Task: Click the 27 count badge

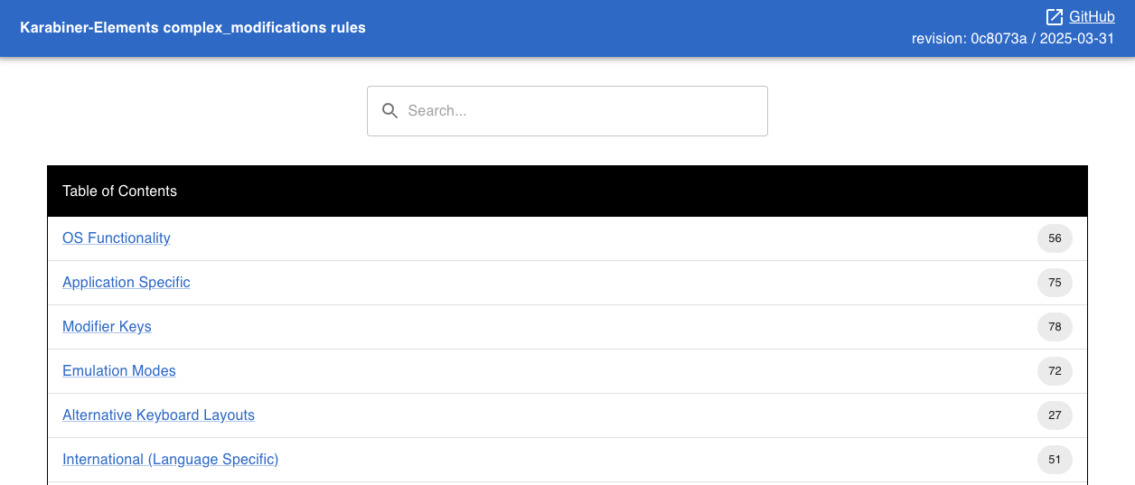Action: pos(1055,415)
